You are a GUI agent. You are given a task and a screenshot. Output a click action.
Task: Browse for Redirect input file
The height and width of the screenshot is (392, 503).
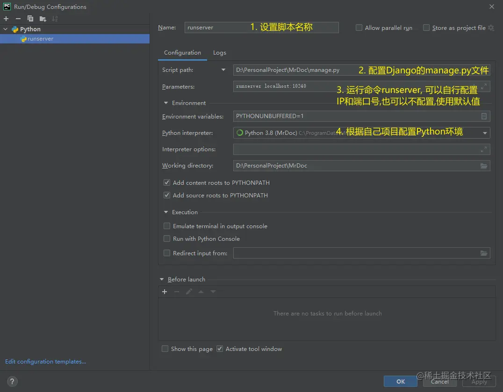point(484,253)
